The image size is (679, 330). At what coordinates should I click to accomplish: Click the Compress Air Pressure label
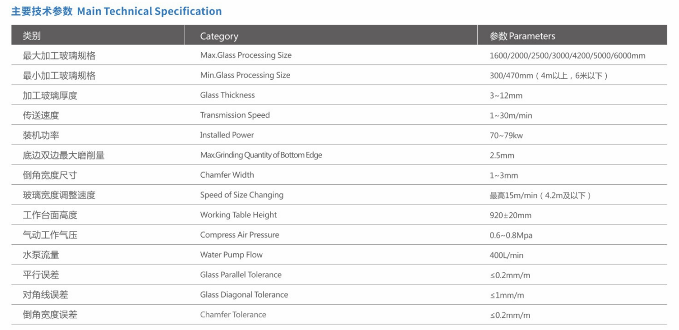tap(239, 235)
